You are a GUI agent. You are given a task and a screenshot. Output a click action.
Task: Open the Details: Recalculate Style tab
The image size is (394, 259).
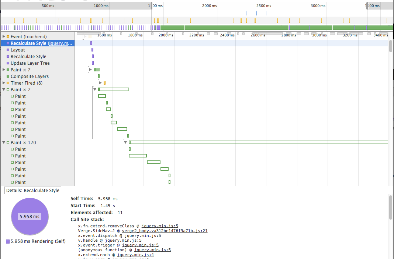(x=33, y=191)
